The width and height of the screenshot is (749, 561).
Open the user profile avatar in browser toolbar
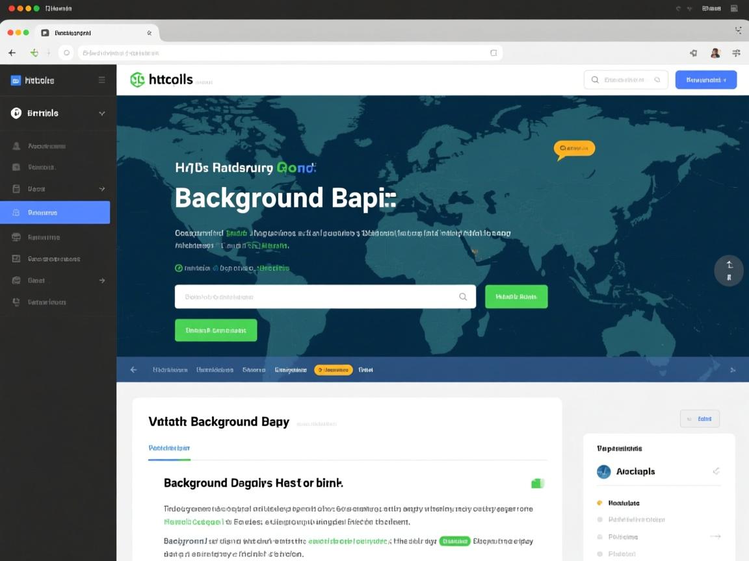715,53
